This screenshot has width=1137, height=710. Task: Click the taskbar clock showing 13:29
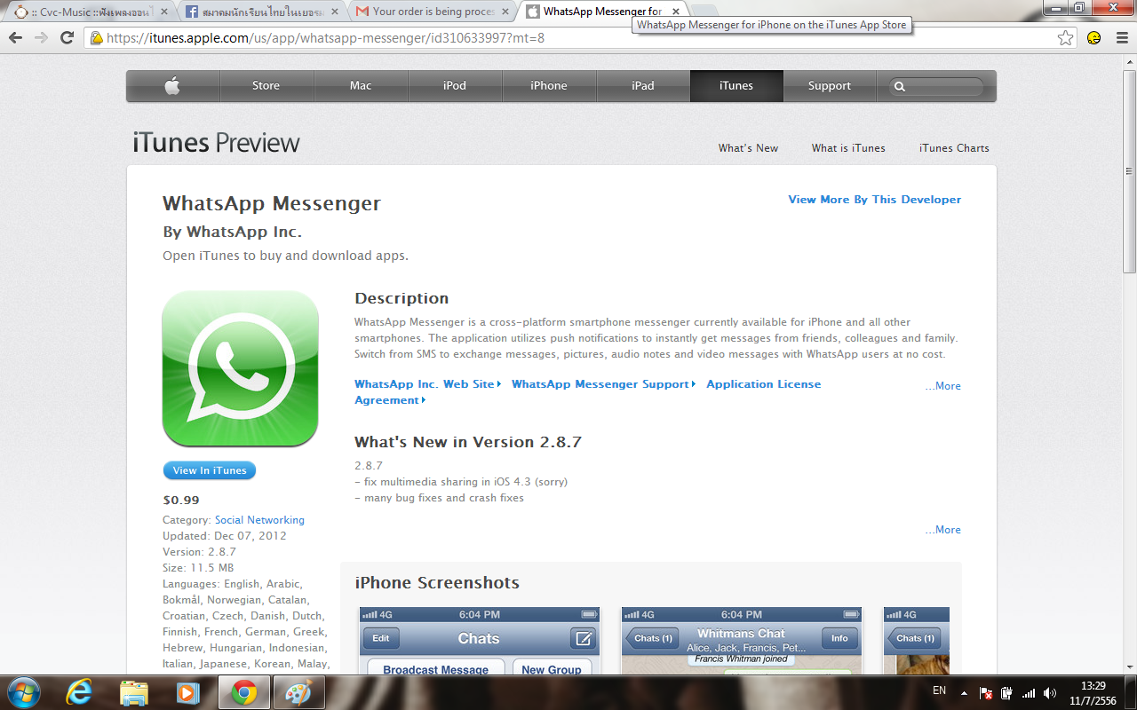[x=1093, y=692]
